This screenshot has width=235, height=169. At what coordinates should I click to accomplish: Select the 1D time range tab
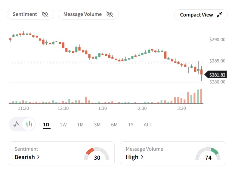(x=46, y=125)
